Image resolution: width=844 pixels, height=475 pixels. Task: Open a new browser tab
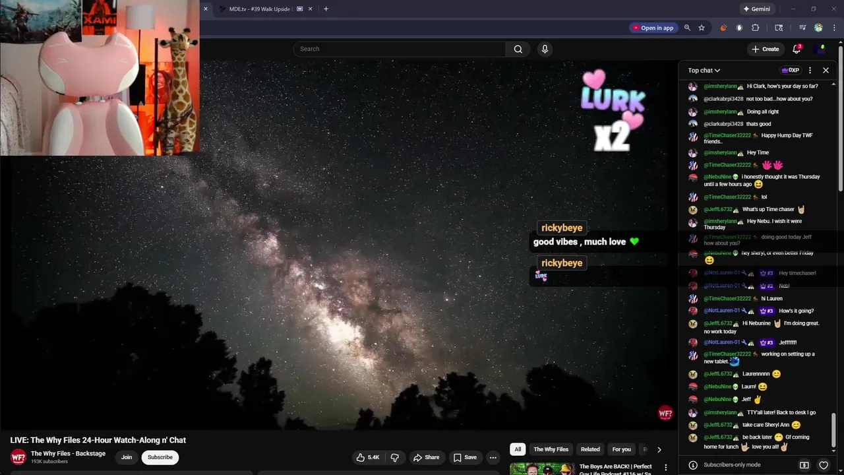(326, 9)
